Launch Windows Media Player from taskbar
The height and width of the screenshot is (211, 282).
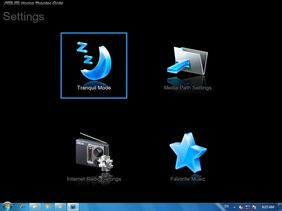pyautogui.click(x=48, y=207)
